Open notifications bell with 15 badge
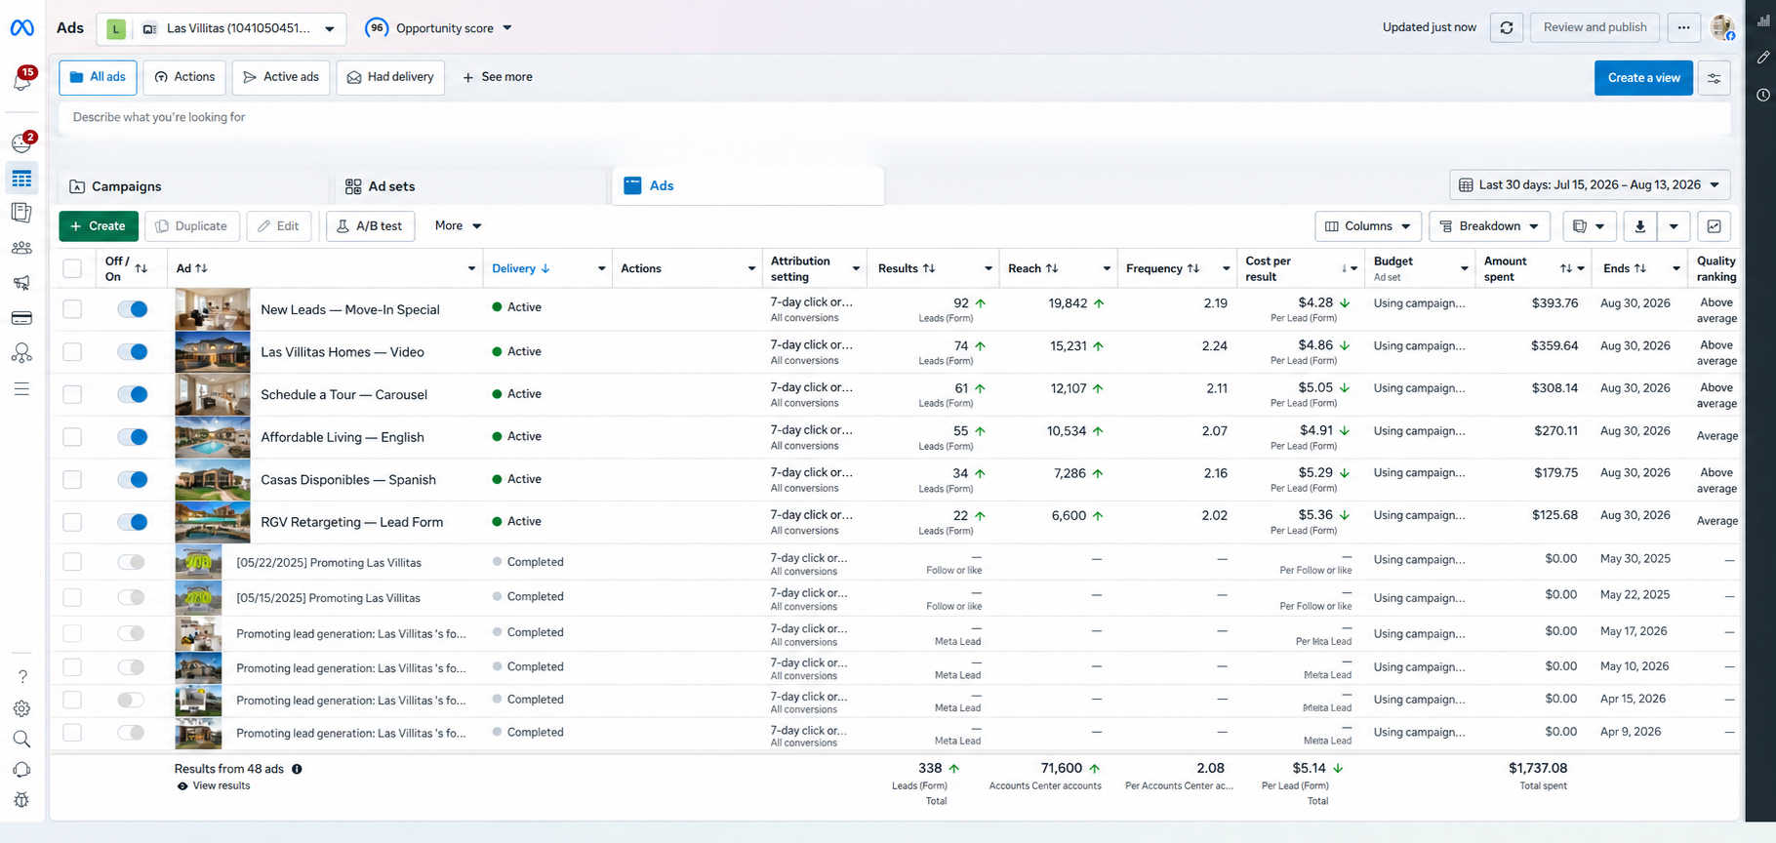Screen dimensions: 1776x843 tap(21, 80)
